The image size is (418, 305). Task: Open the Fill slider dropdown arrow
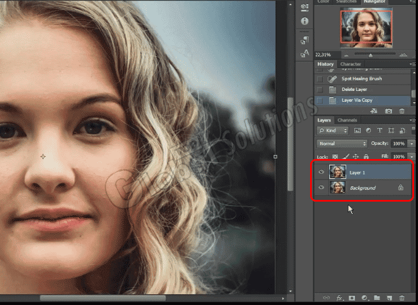412,157
